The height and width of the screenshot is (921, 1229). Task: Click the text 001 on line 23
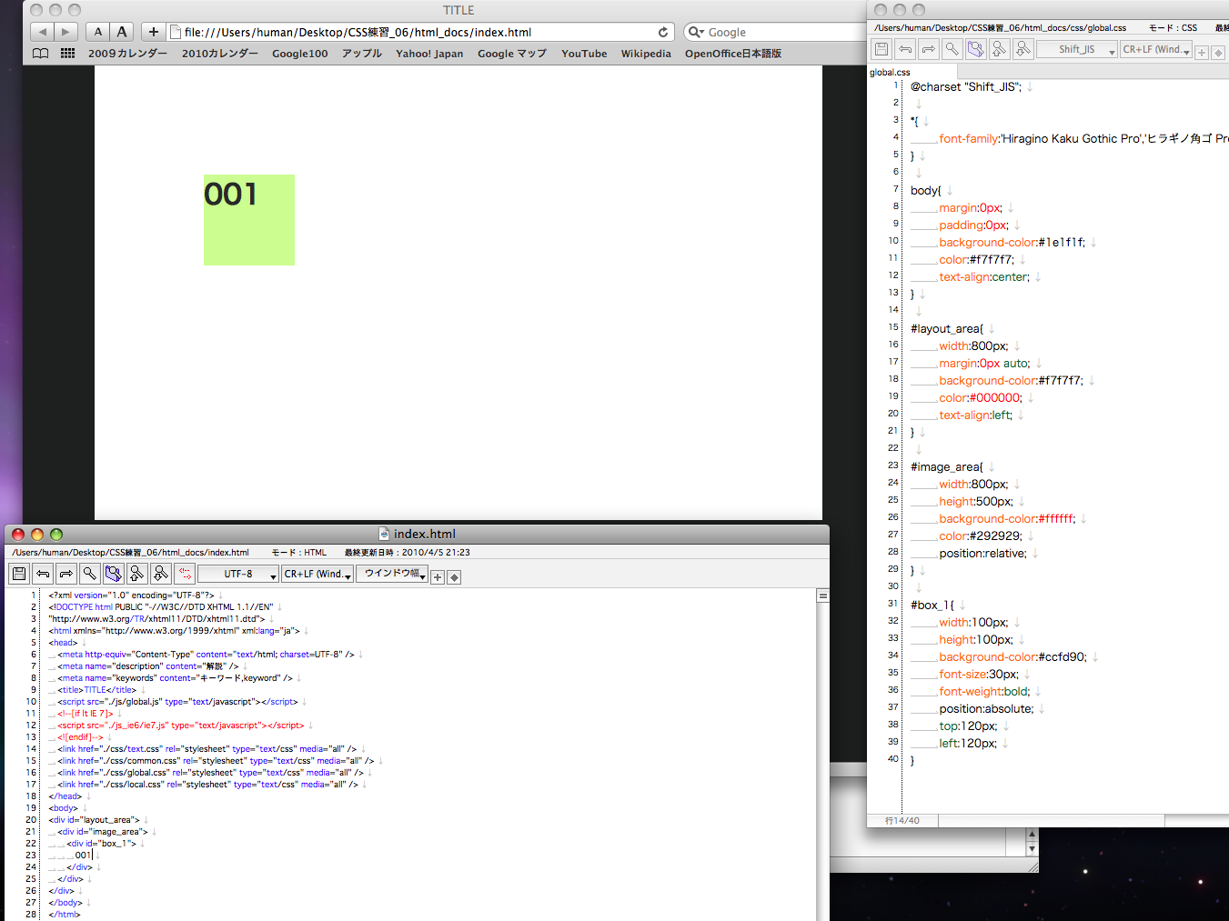(x=83, y=856)
